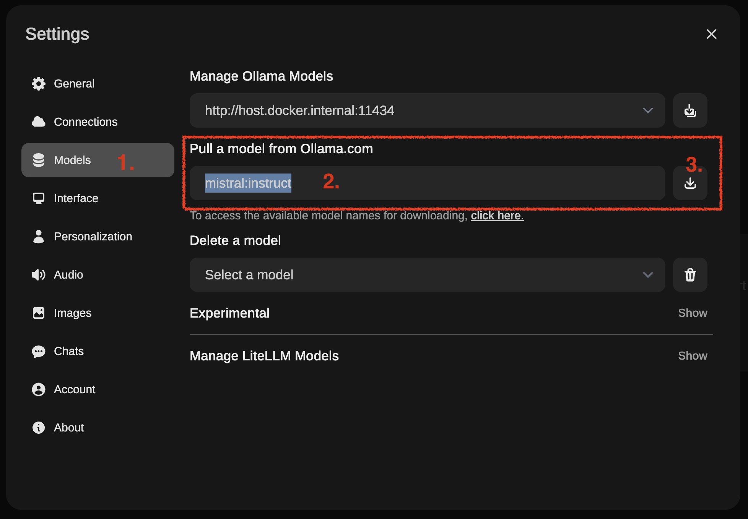Image resolution: width=748 pixels, height=519 pixels.
Task: Click the update-all-models icon beside the Ollama URL
Action: (690, 110)
